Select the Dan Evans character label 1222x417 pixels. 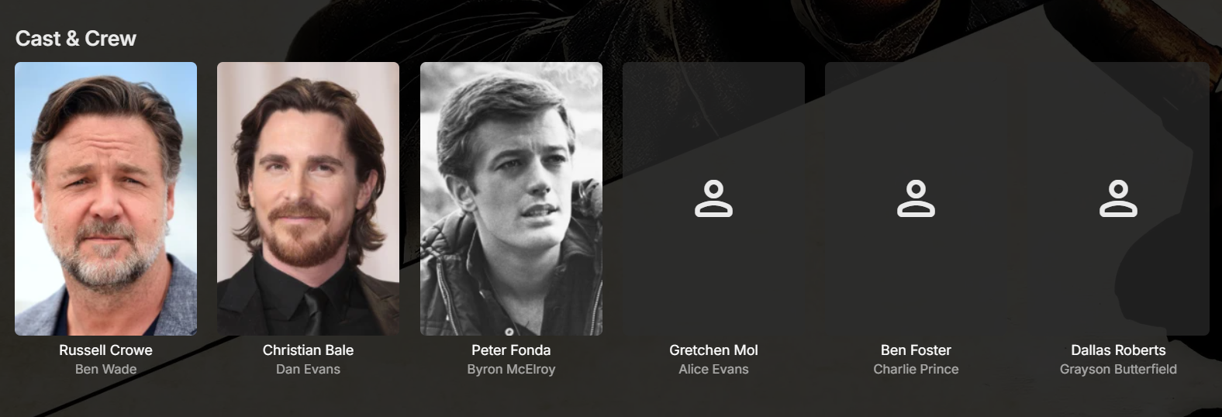308,369
